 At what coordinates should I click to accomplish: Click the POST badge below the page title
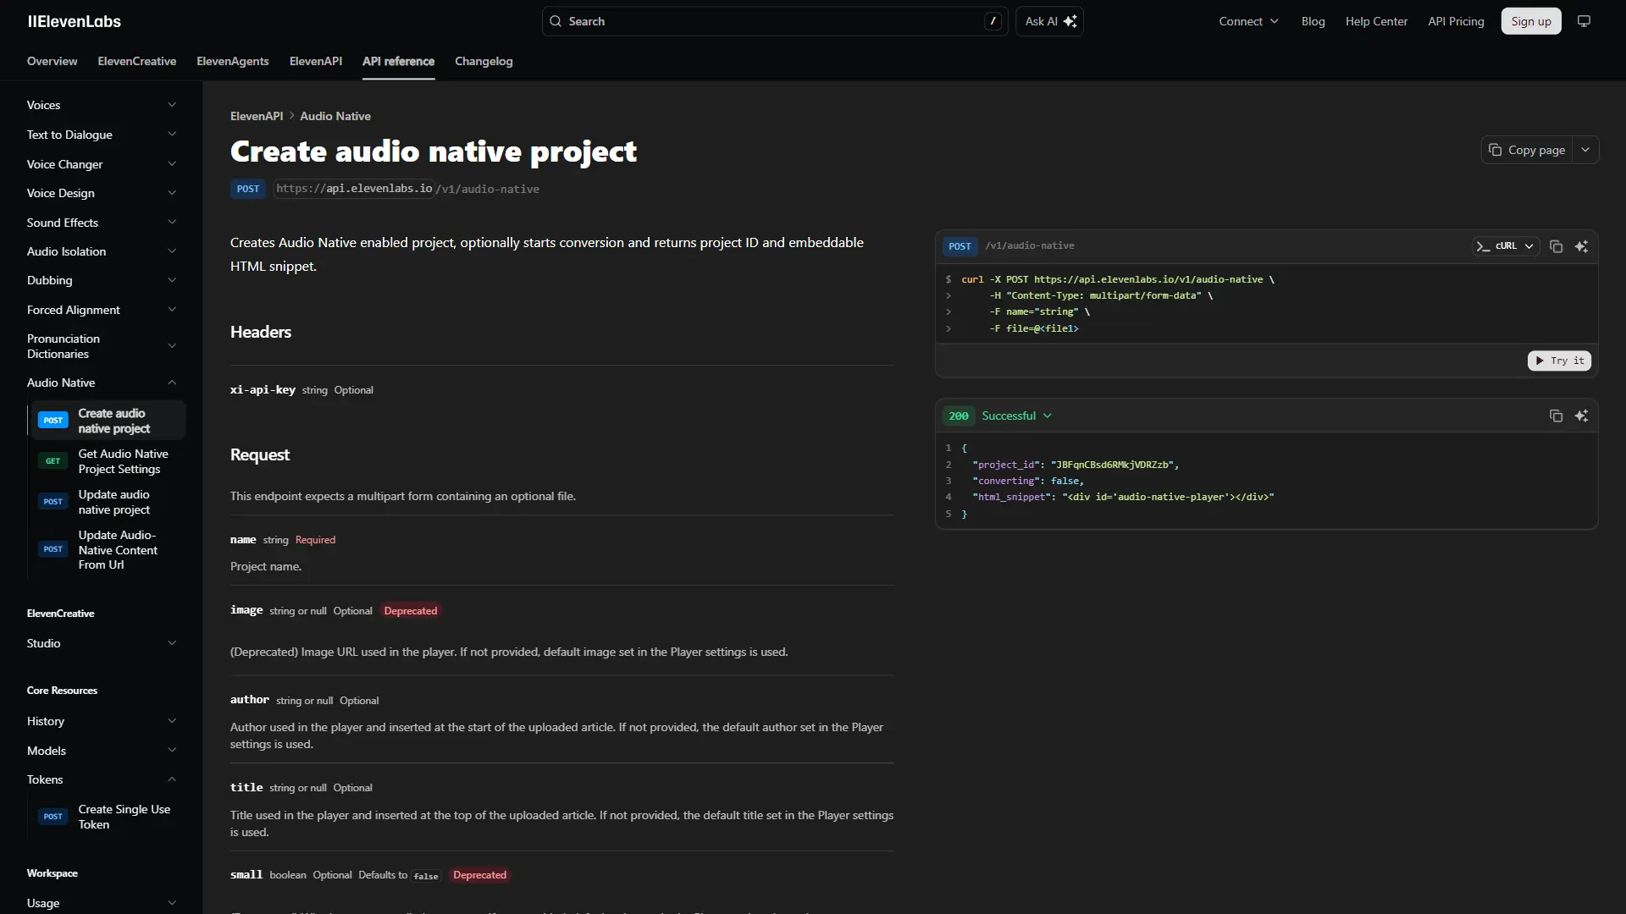pyautogui.click(x=248, y=189)
